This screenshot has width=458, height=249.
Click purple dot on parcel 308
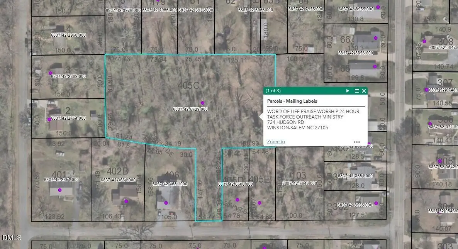424,41
